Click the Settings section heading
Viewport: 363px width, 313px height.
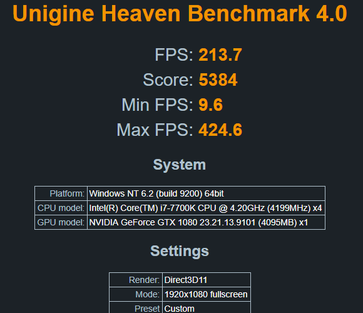tap(180, 251)
